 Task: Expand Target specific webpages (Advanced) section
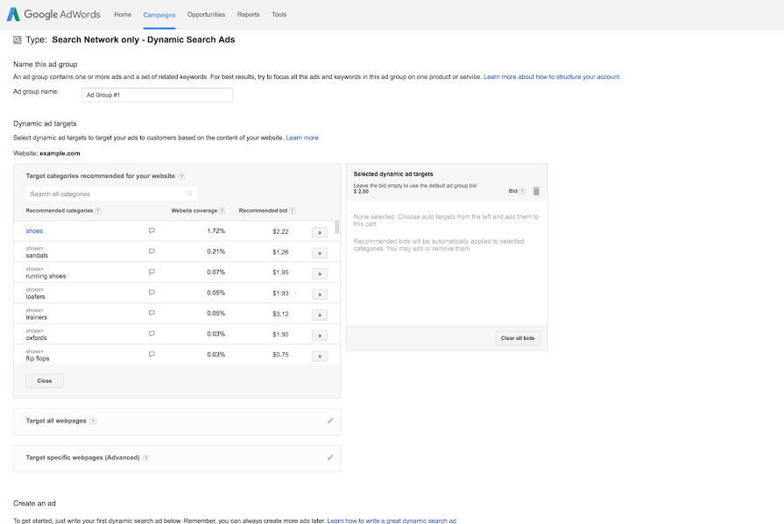(82, 457)
